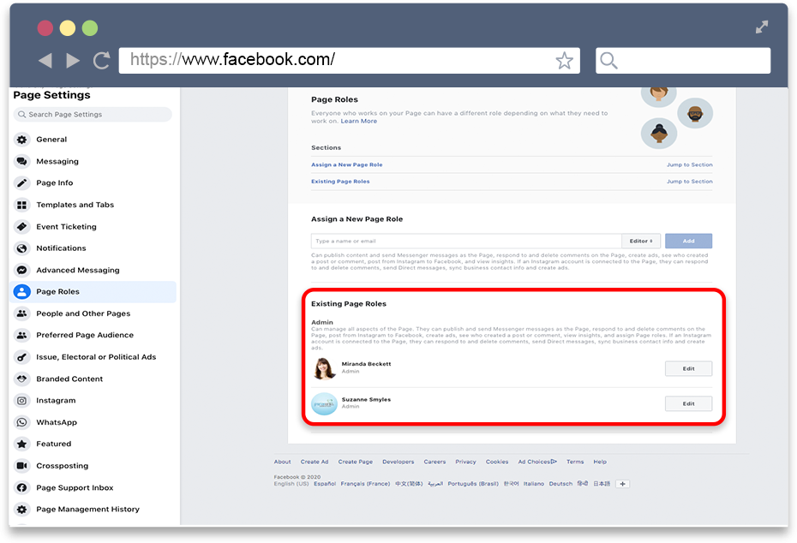The image size is (797, 543).
Task: Click the browser search input box
Action: [683, 61]
